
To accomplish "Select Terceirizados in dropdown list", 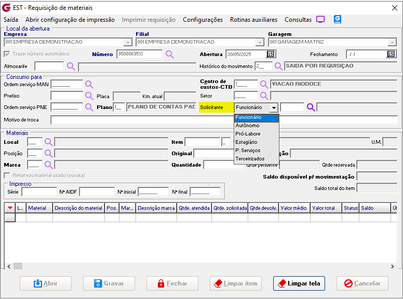I will 257,159.
